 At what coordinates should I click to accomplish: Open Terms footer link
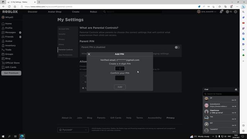140,118
